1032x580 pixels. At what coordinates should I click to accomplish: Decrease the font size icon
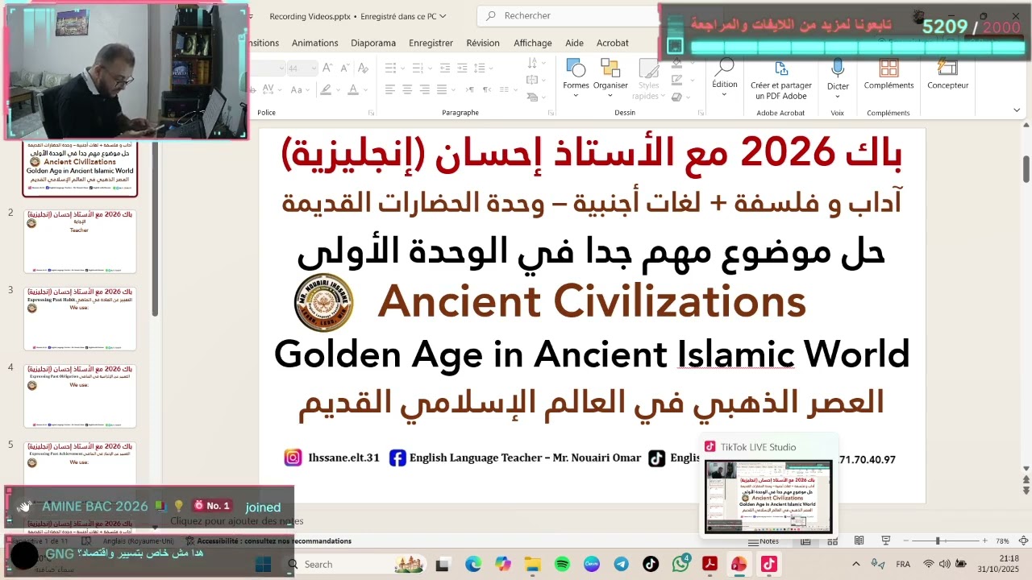pyautogui.click(x=345, y=68)
